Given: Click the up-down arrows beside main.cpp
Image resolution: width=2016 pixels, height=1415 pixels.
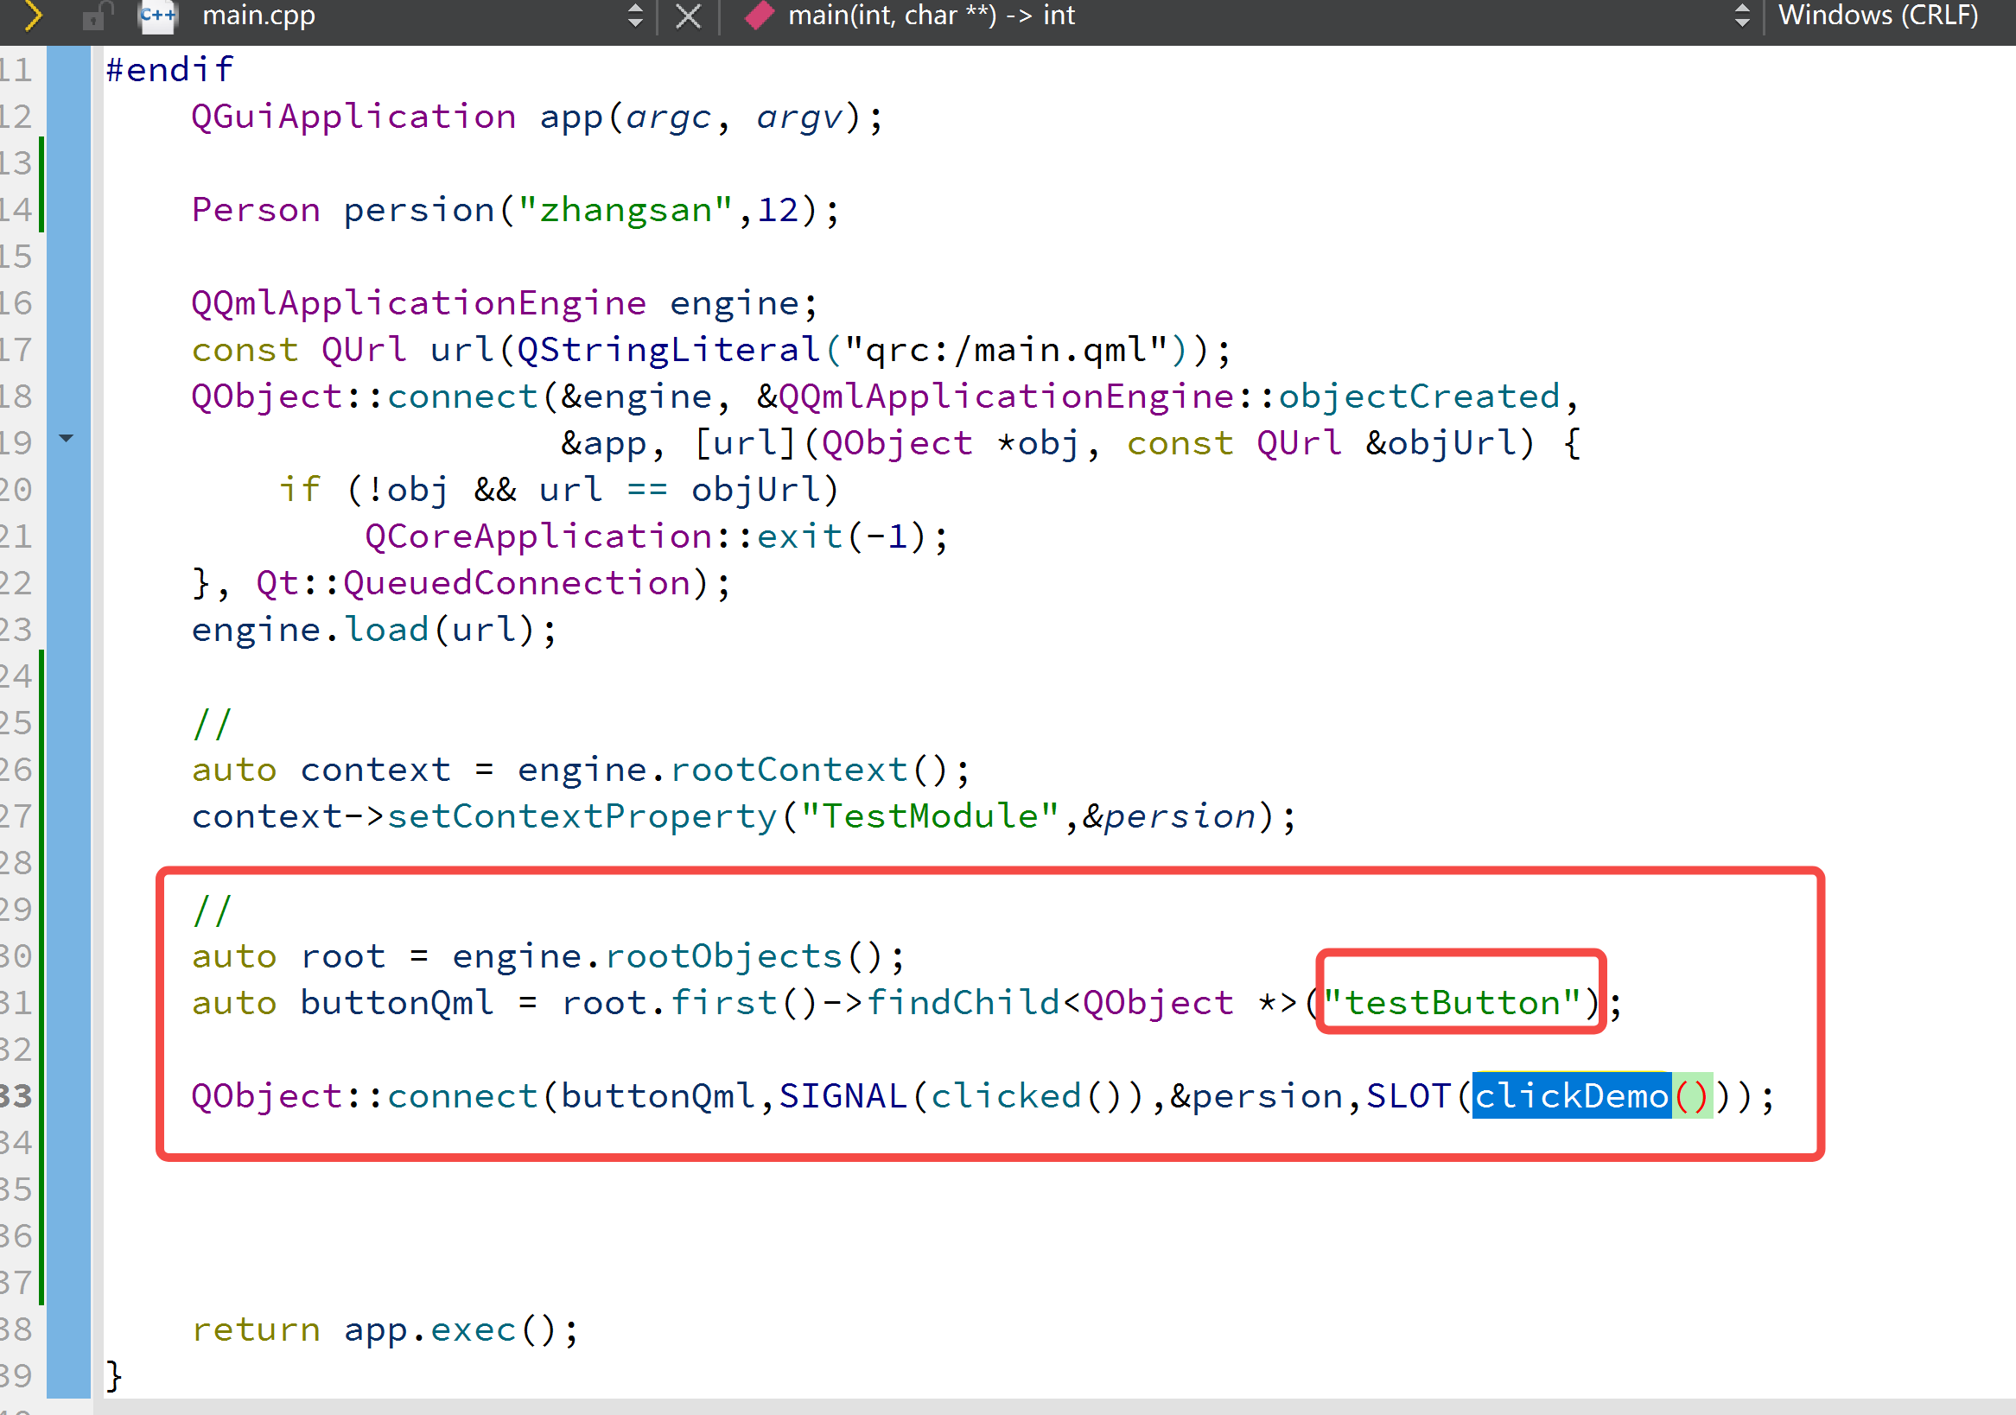Looking at the screenshot, I should (x=636, y=16).
